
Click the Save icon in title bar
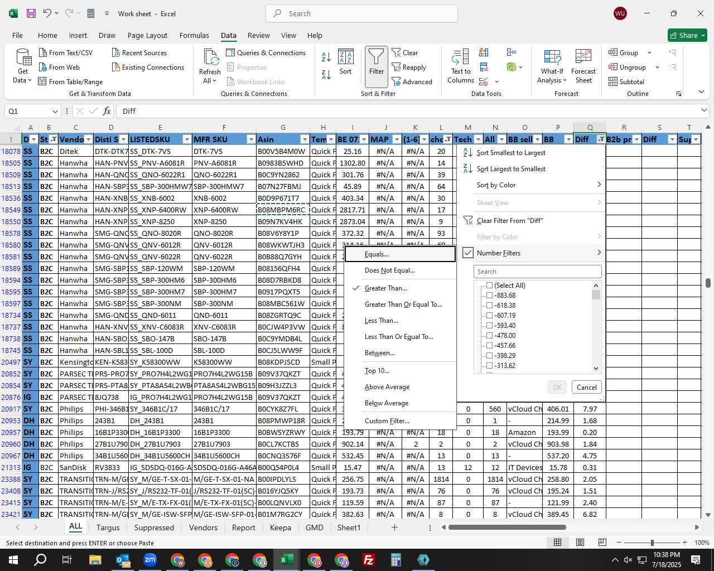(31, 13)
